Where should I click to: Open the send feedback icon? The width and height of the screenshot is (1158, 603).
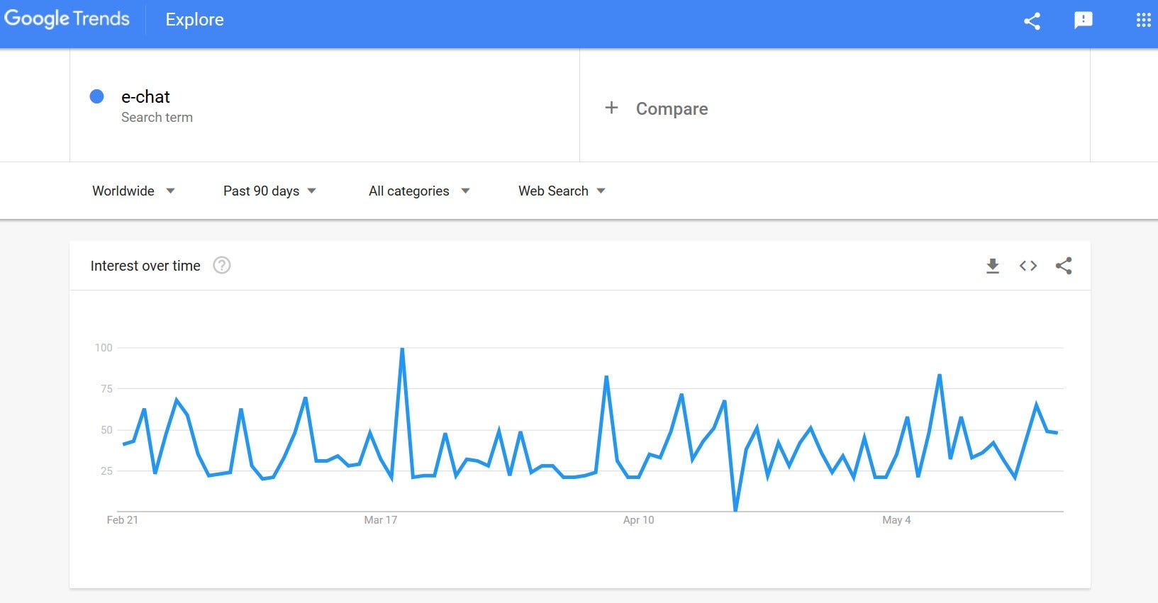[x=1083, y=21]
